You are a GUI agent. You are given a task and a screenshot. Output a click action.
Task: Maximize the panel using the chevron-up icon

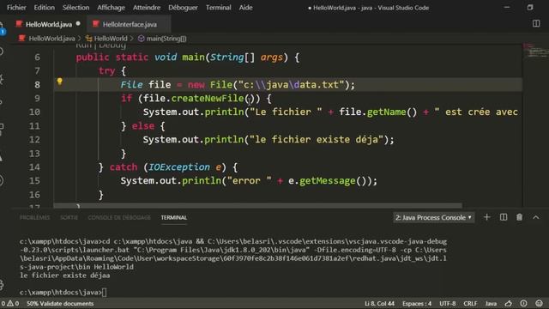coord(535,217)
